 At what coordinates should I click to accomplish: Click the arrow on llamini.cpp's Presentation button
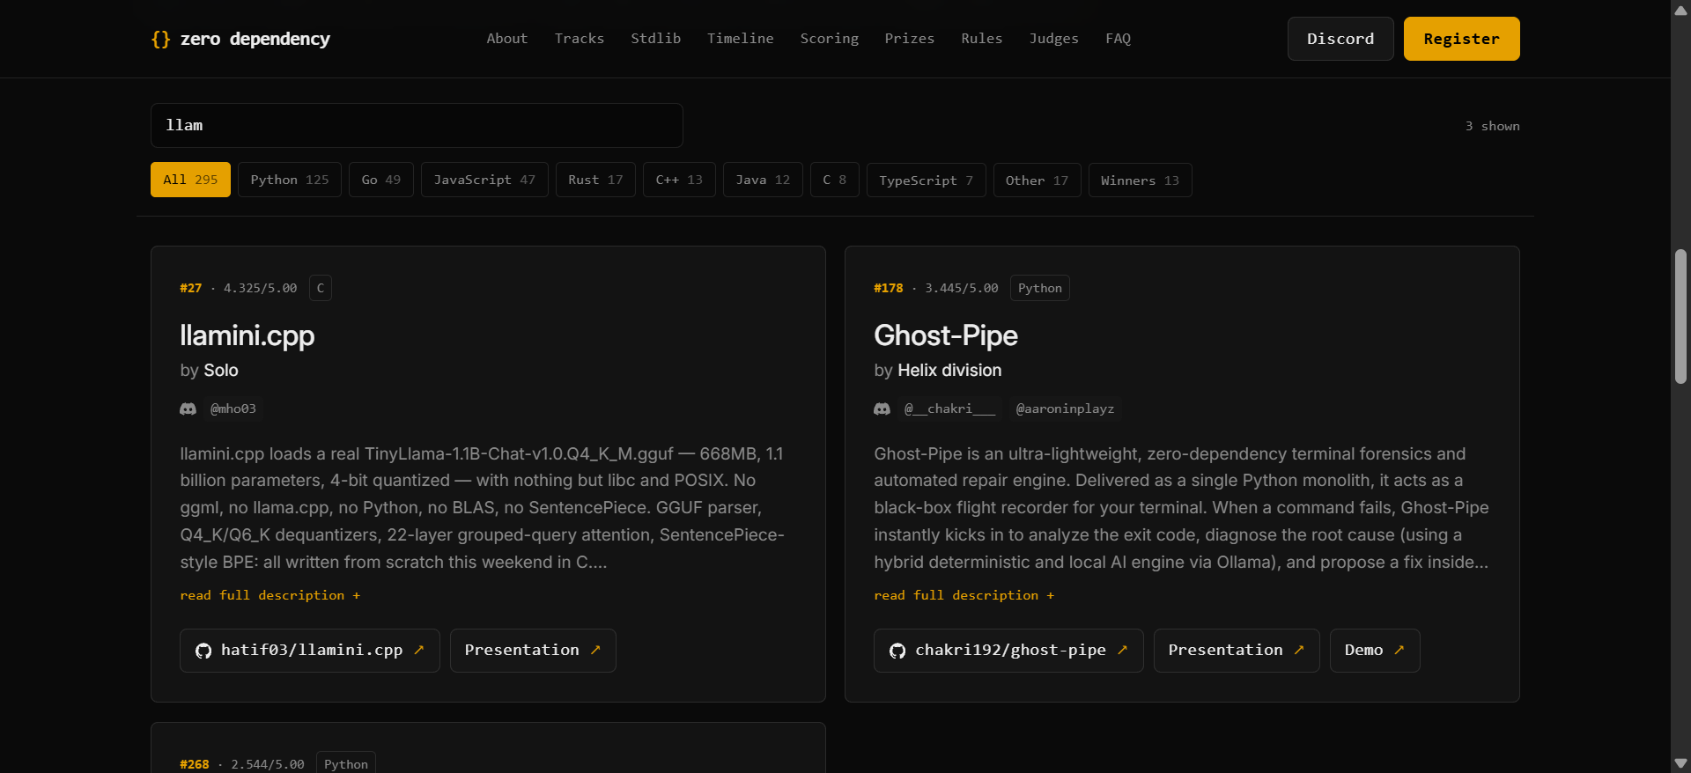click(595, 650)
